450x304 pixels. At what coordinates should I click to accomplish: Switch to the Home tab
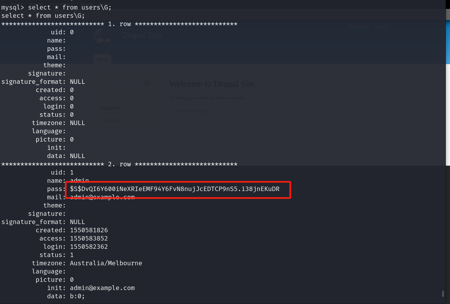pyautogui.click(x=102, y=59)
